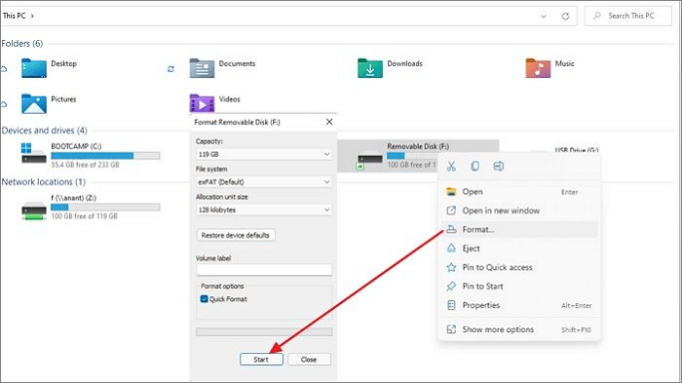Select Format... in the context menu

click(x=519, y=229)
